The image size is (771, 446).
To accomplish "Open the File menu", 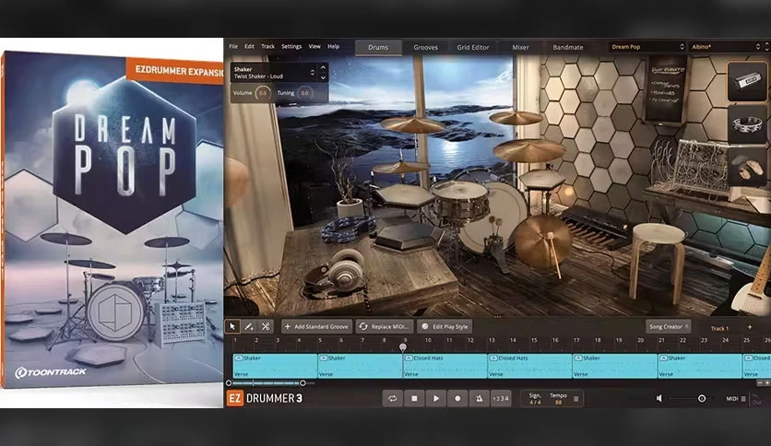I will coord(233,46).
